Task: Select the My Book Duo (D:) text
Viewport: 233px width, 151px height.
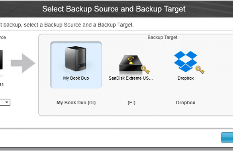Action: (76, 103)
